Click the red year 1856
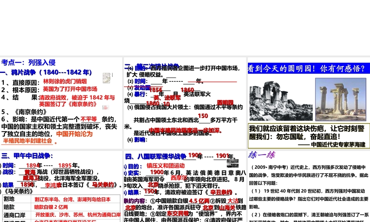The image size is (370, 222). [156, 90]
